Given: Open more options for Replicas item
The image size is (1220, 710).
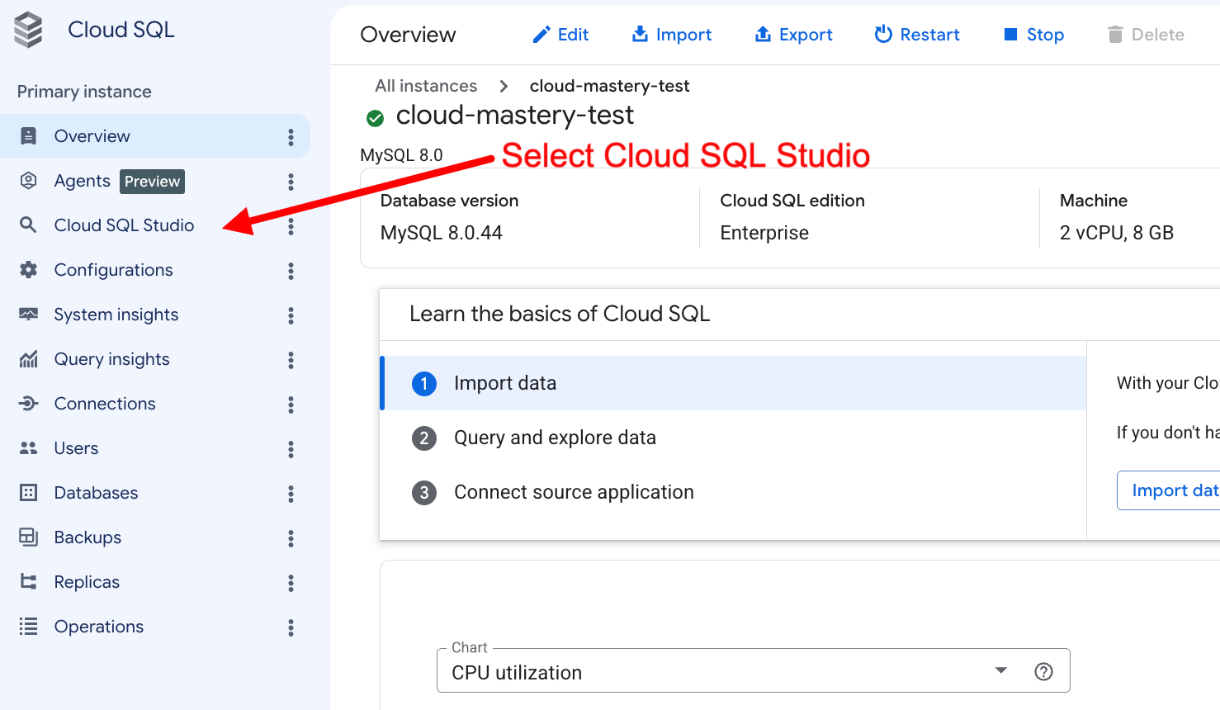Looking at the screenshot, I should 291,583.
